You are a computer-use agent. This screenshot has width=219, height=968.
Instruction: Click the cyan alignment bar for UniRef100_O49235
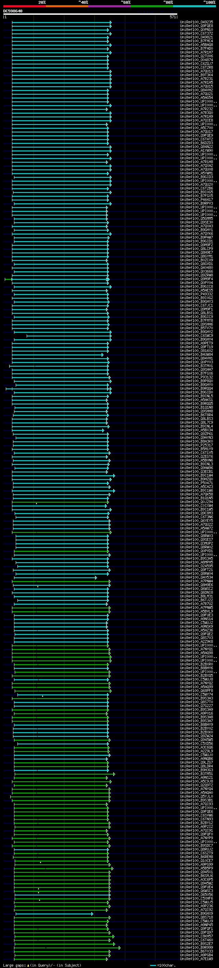pyautogui.click(x=62, y=22)
